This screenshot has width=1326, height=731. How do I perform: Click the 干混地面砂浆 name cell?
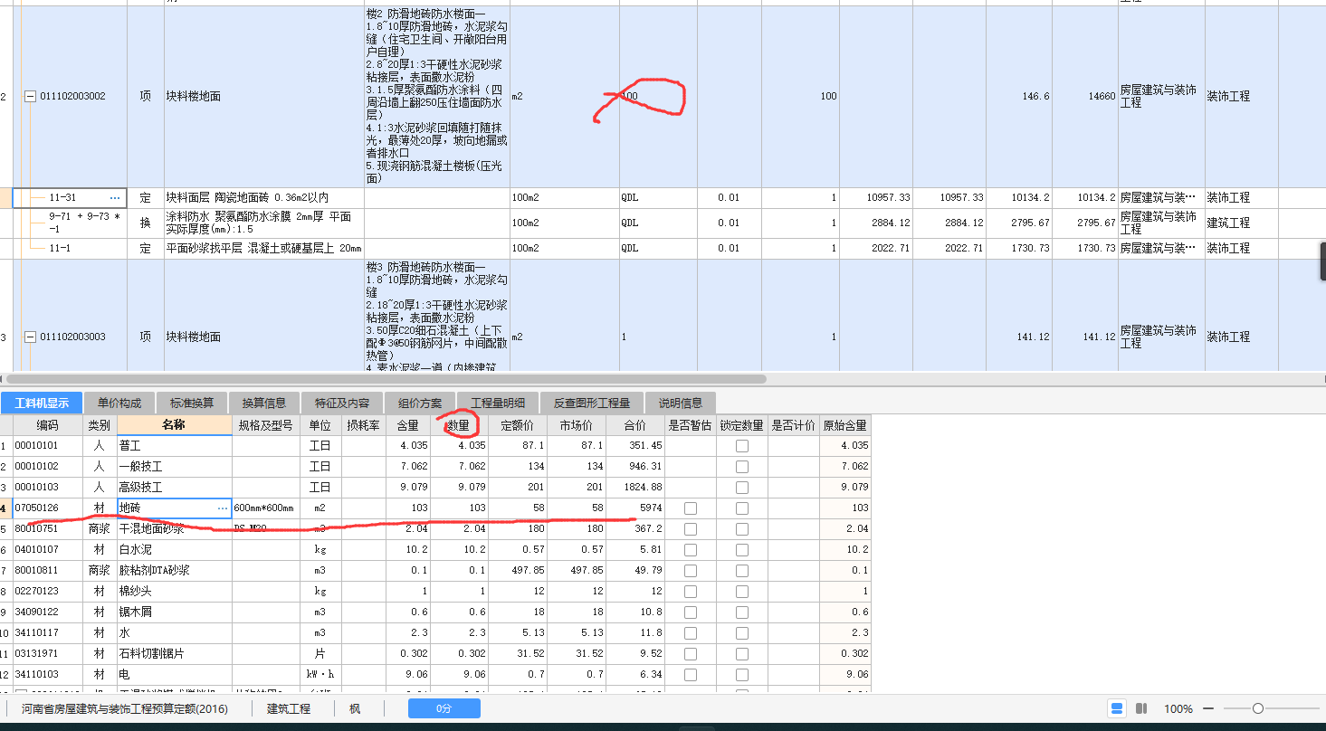(175, 529)
